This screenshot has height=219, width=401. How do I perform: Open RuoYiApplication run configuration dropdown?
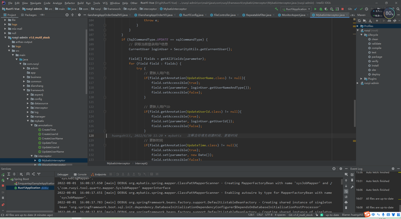[x=296, y=9]
